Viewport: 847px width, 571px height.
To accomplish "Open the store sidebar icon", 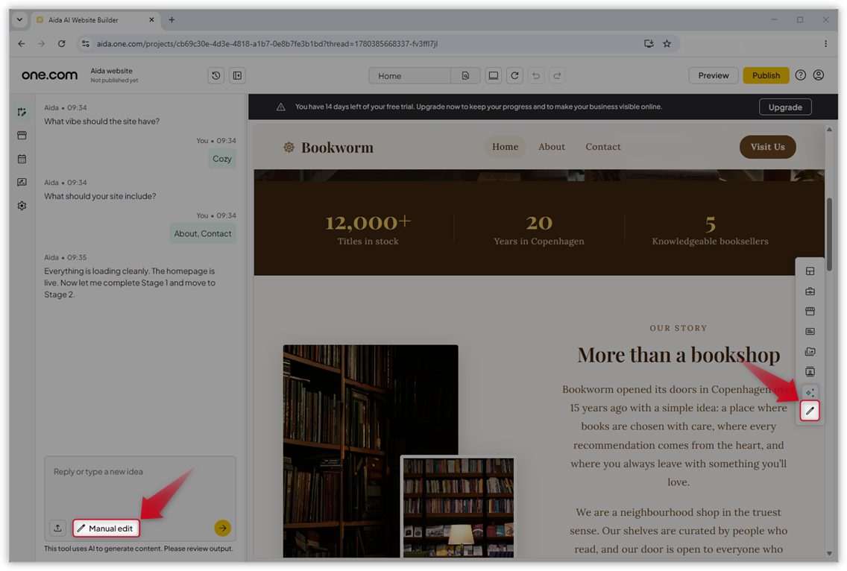I will (22, 135).
